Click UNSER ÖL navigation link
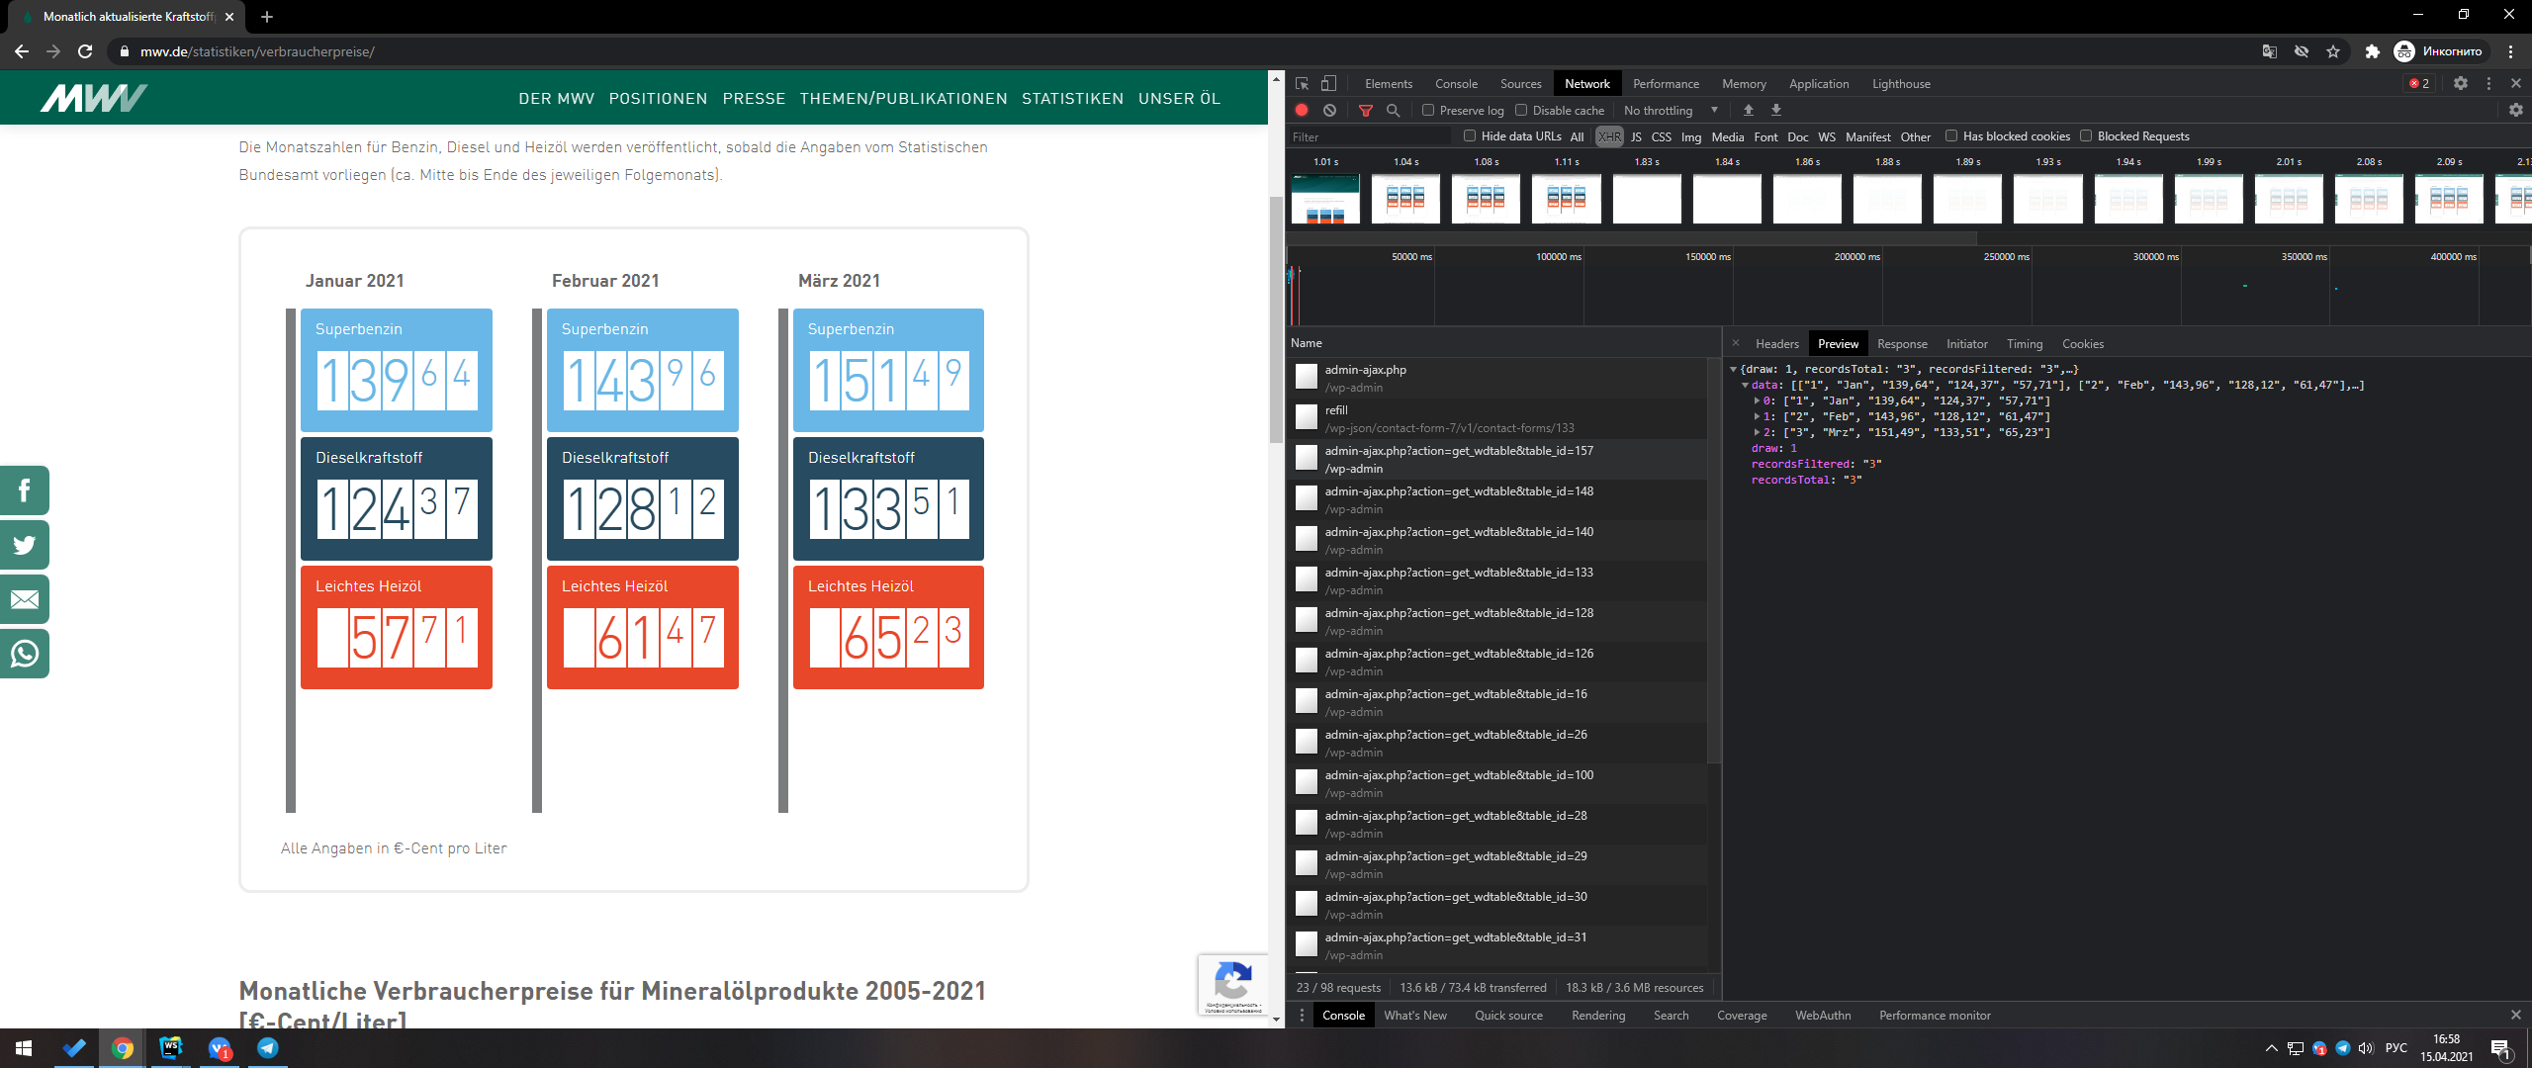 [1179, 99]
